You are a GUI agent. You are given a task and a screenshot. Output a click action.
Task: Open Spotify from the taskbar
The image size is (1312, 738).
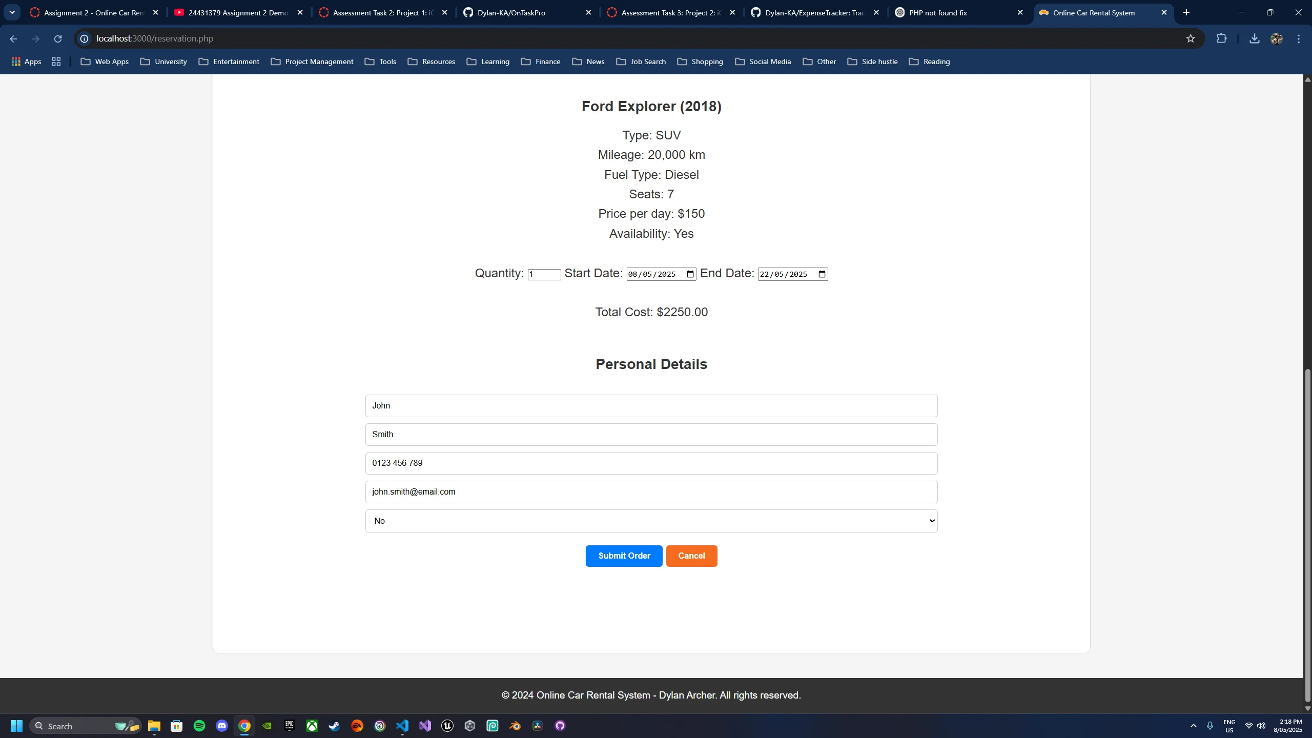(x=199, y=726)
